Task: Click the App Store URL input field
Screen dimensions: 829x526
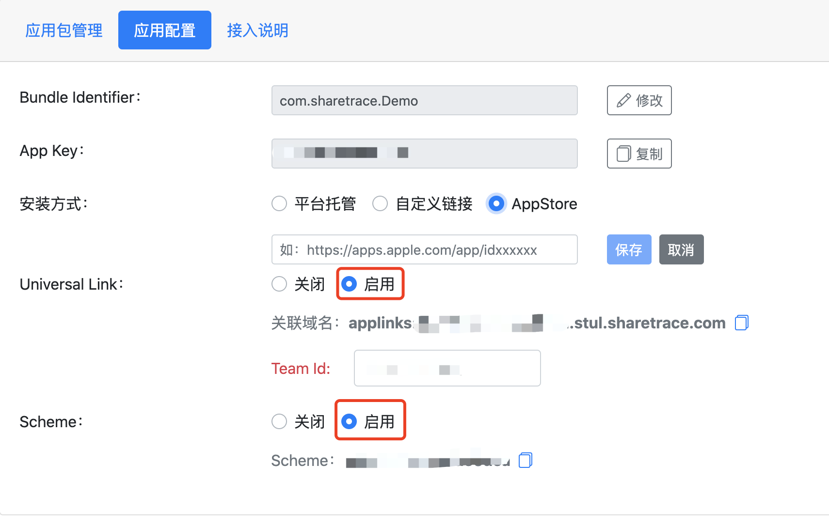Action: click(424, 250)
